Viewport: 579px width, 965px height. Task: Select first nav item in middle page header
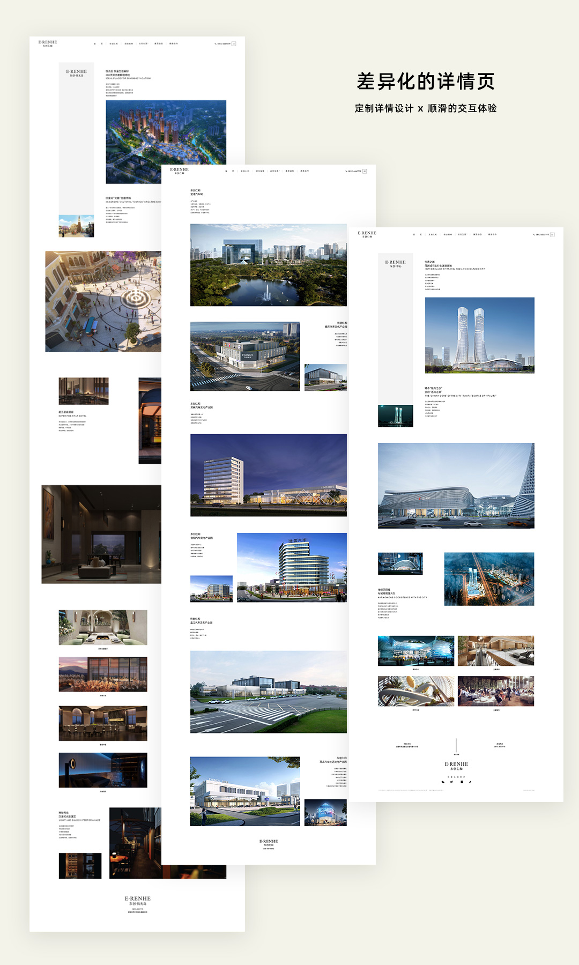coord(226,172)
